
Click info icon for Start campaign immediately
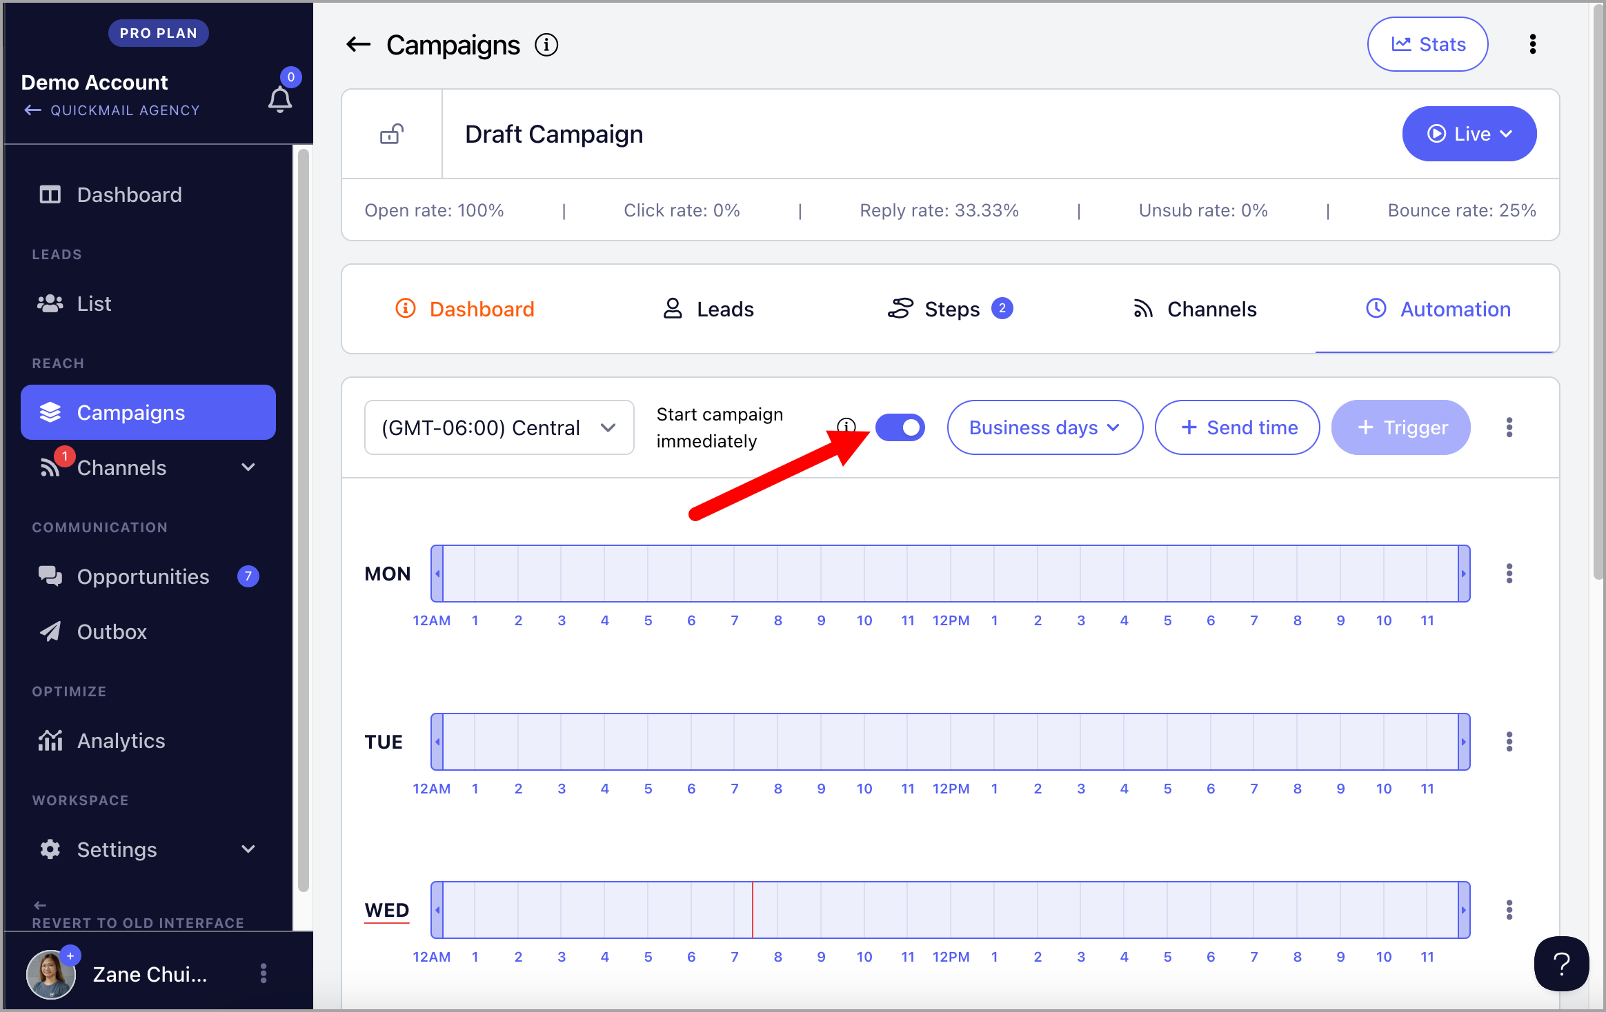pyautogui.click(x=846, y=425)
